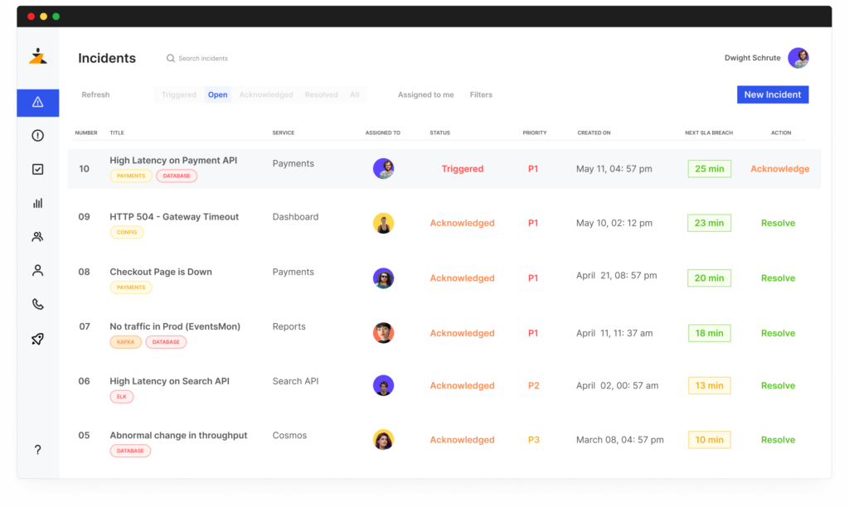
Task: Resolve the HTTP 504 Gateway Timeout incident
Action: [778, 223]
